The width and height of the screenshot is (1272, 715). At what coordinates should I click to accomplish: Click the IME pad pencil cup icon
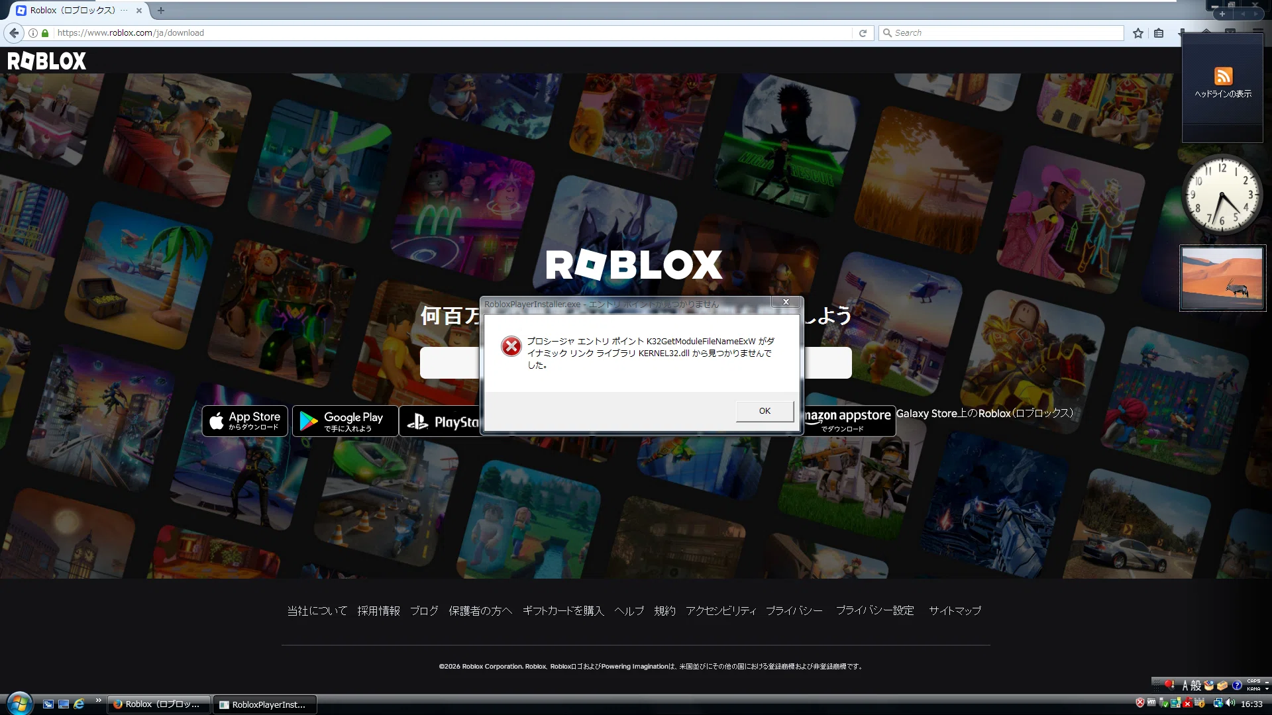click(x=1209, y=685)
